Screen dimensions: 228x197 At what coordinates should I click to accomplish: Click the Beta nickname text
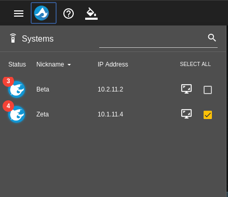coord(43,89)
